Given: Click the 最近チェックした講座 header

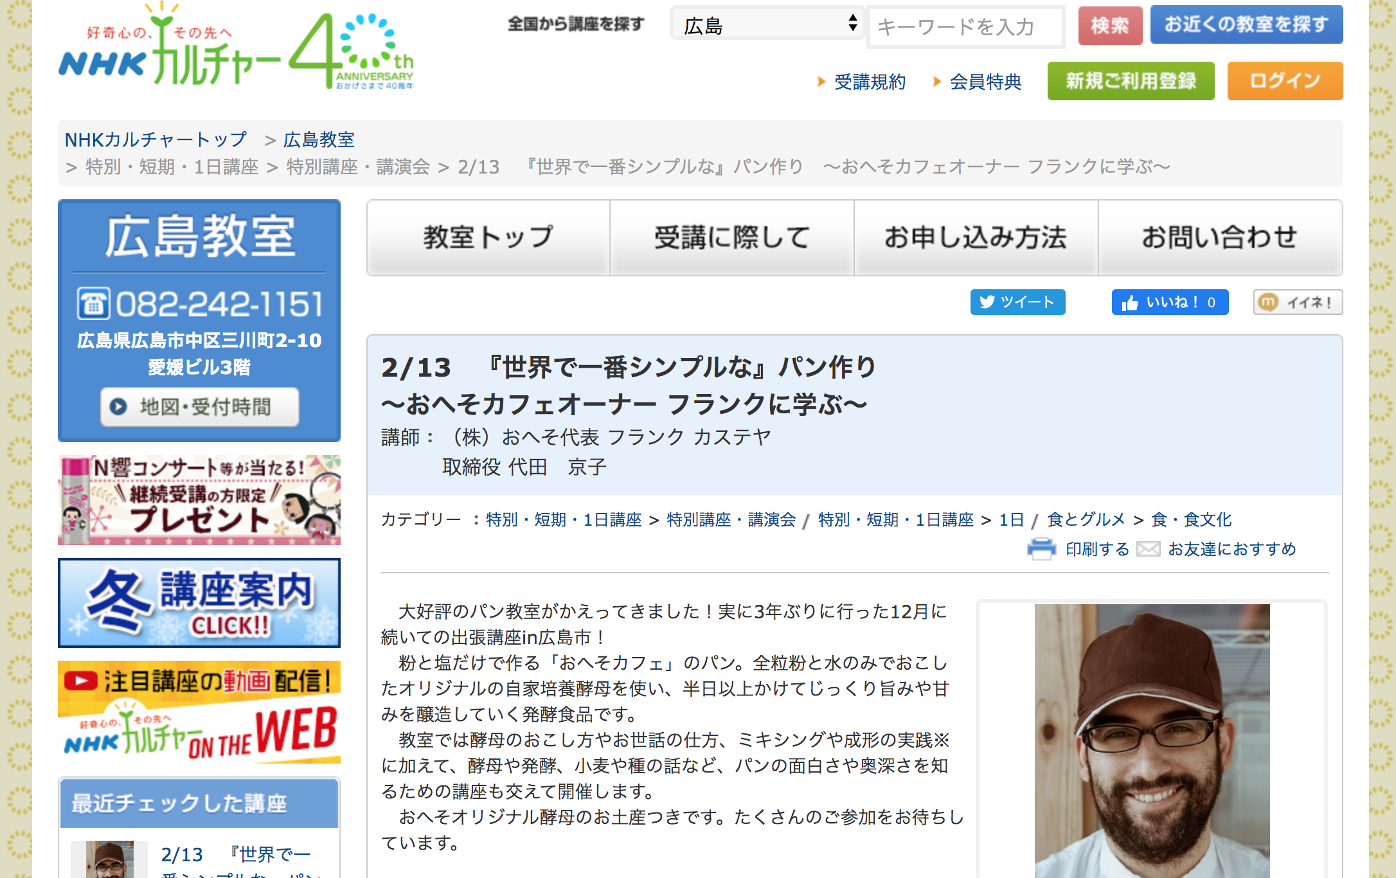Looking at the screenshot, I should point(199,803).
